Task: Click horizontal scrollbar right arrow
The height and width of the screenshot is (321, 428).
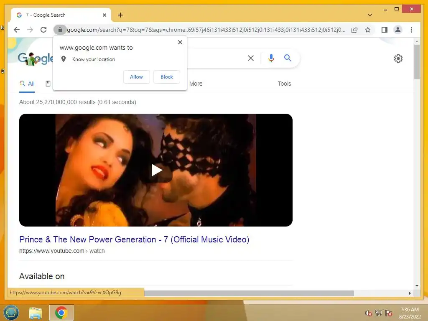Action: pyautogui.click(x=410, y=293)
